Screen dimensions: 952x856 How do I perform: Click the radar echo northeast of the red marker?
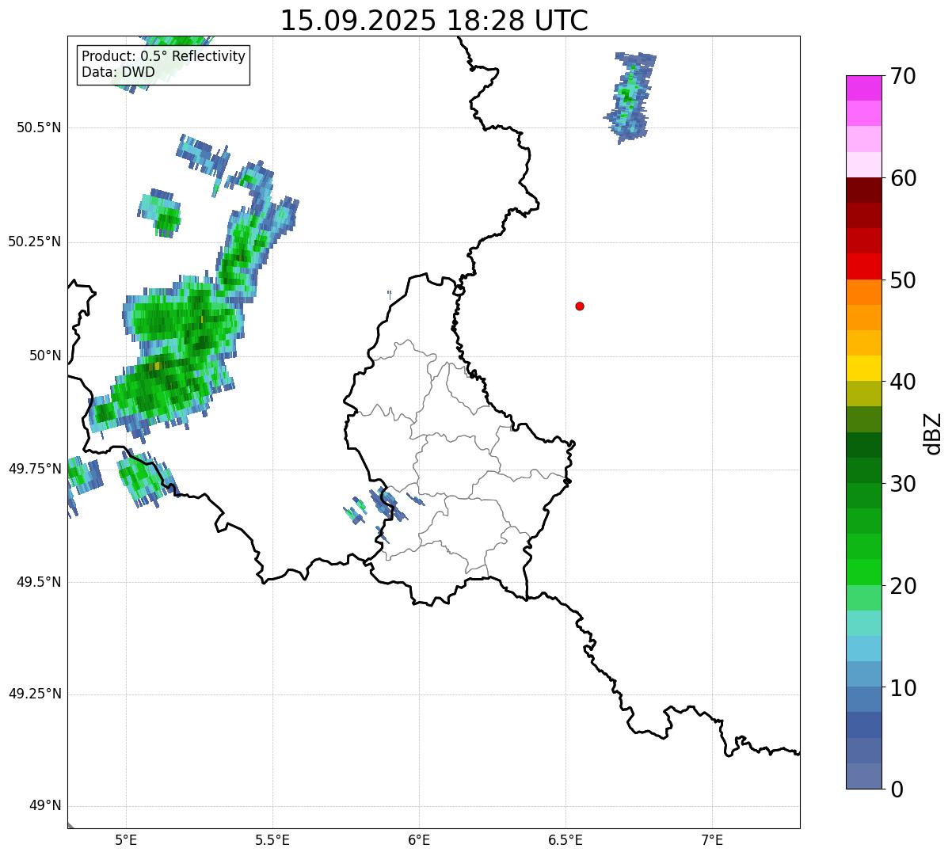[630, 97]
